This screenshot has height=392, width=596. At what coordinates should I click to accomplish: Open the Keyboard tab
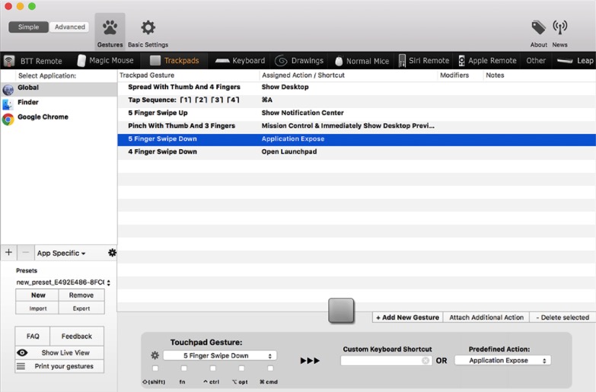[240, 60]
